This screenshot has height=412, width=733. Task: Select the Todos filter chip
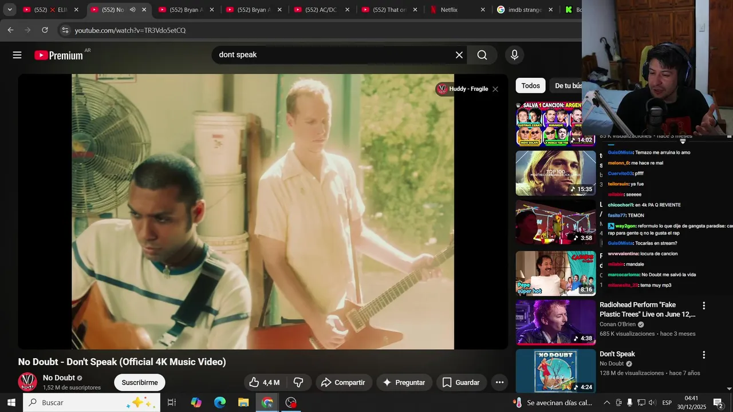tap(530, 86)
